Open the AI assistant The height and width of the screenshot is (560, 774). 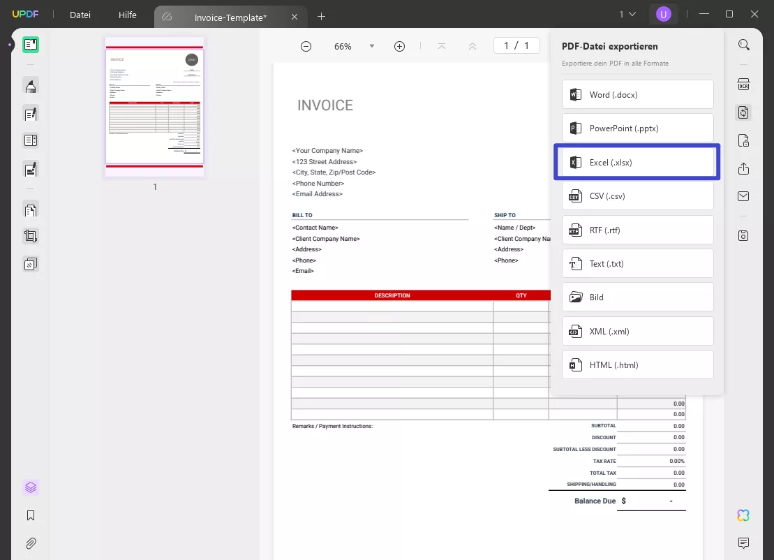[743, 515]
